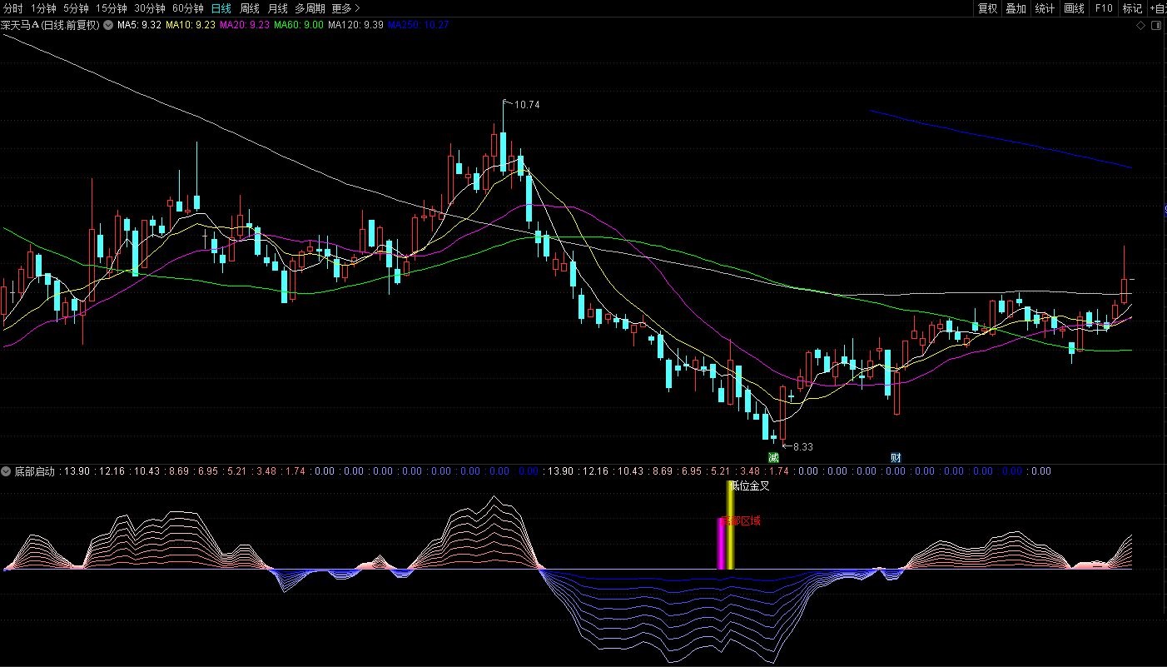
Task: Click the MA60: 9.00 label
Action: pyautogui.click(x=299, y=25)
